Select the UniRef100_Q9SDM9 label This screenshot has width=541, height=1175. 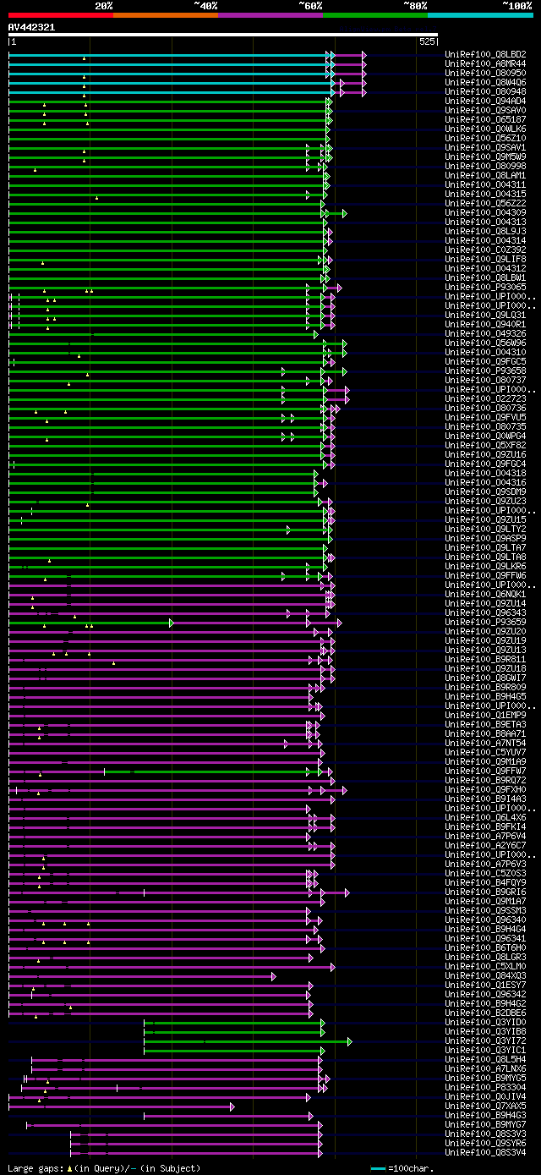pos(485,492)
